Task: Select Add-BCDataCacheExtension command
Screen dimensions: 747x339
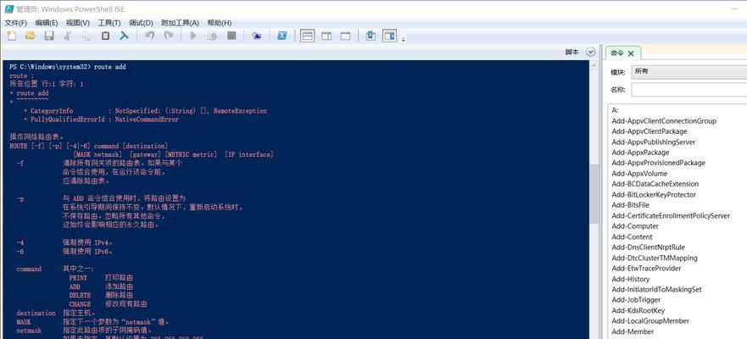Action: tap(655, 184)
